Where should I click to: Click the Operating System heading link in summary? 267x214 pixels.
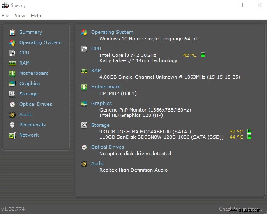112,32
